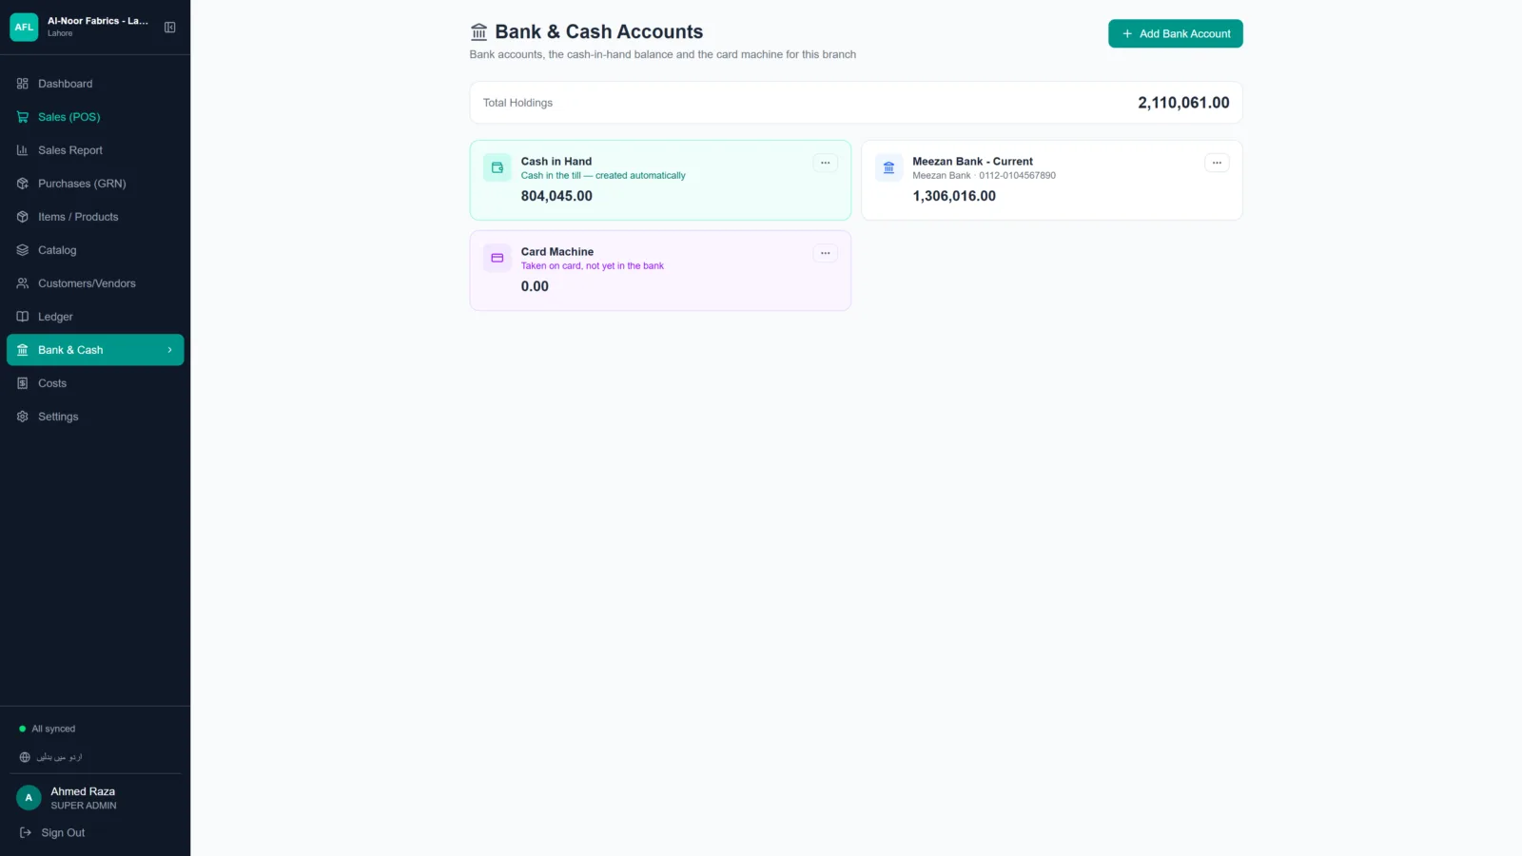Click the 804,045.00 cash balance
The image size is (1522, 856).
click(x=556, y=196)
